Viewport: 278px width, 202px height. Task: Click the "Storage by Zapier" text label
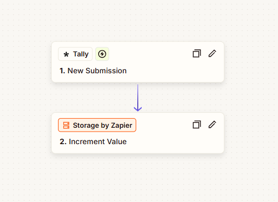point(102,125)
